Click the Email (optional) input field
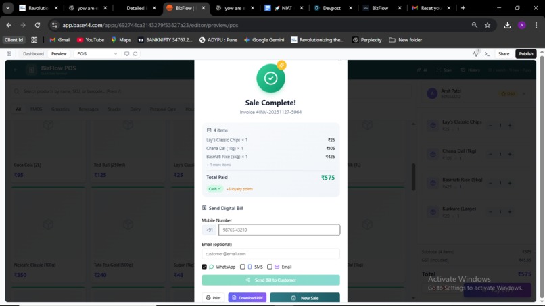This screenshot has height=306, width=545. (270, 253)
